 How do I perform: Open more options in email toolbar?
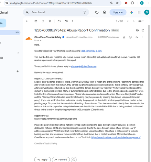click(x=72, y=21)
